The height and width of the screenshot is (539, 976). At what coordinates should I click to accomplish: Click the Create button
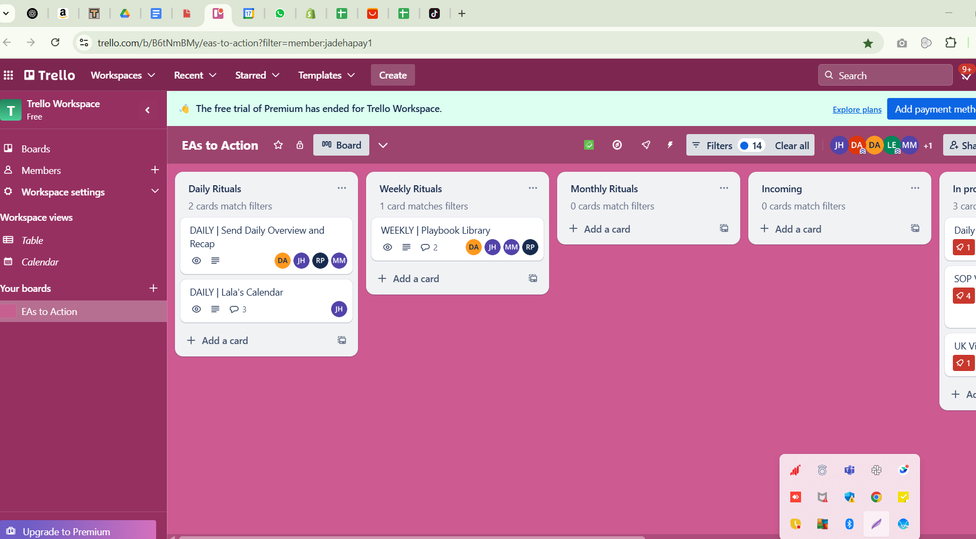(392, 75)
